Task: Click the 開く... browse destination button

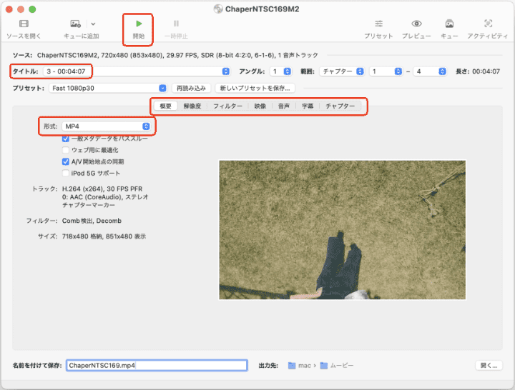Action: click(x=488, y=365)
